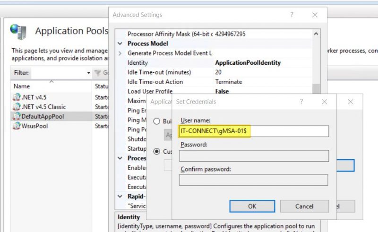The height and width of the screenshot is (232, 378).
Task: Click the Application Pools server icon
Action: [x=19, y=32]
